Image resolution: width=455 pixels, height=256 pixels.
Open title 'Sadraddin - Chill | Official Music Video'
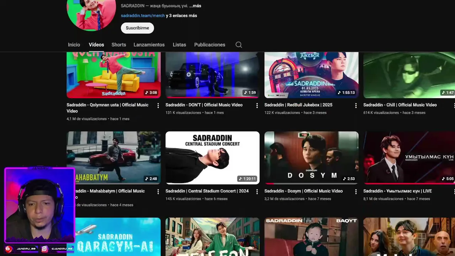coord(400,105)
